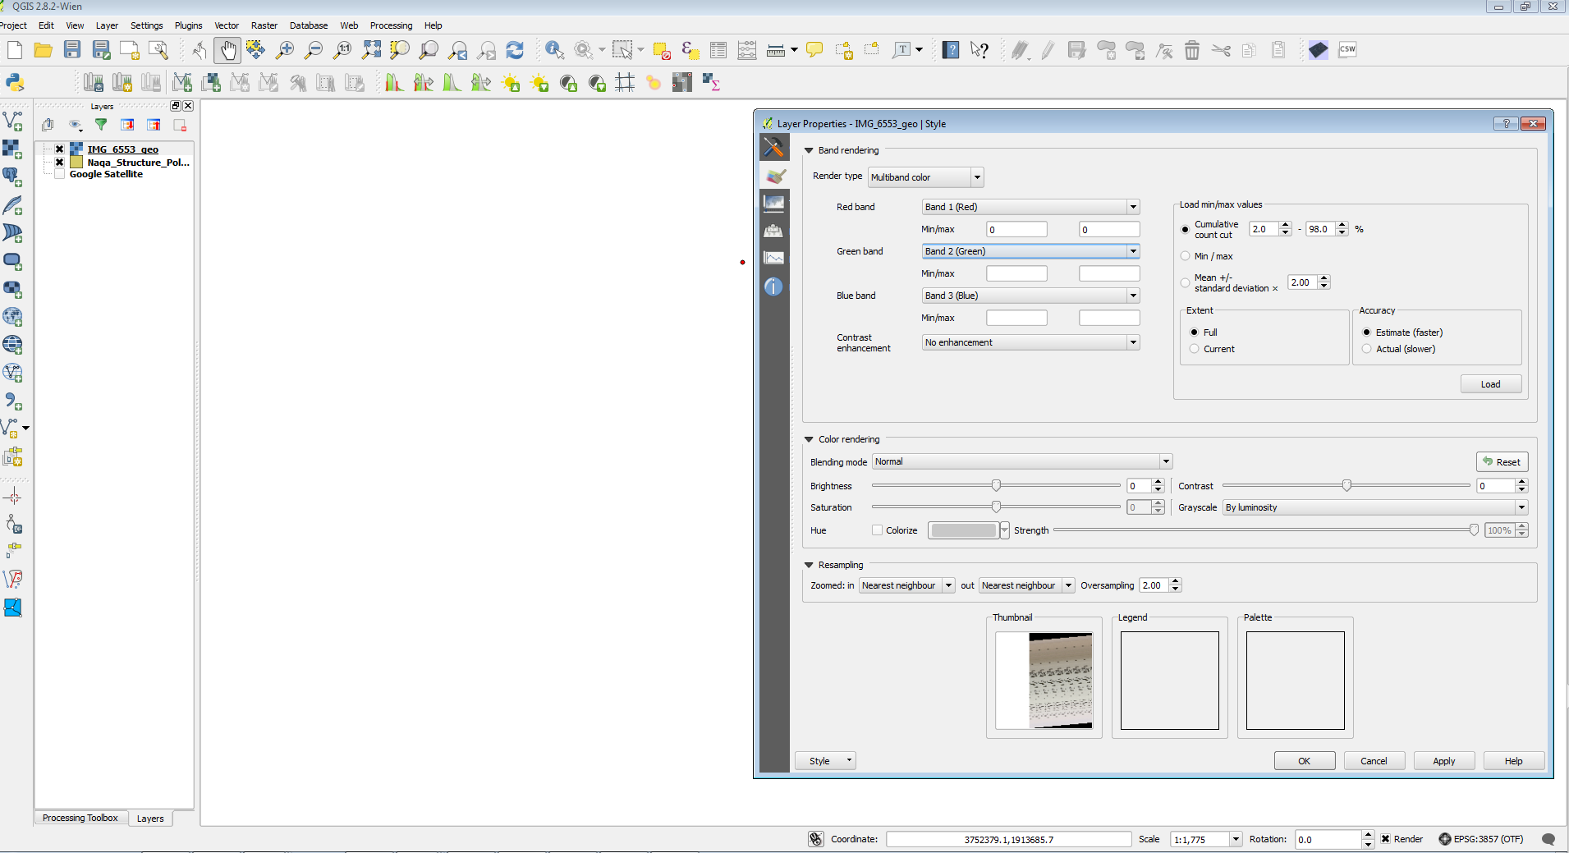Open the attribute table icon

(x=718, y=50)
